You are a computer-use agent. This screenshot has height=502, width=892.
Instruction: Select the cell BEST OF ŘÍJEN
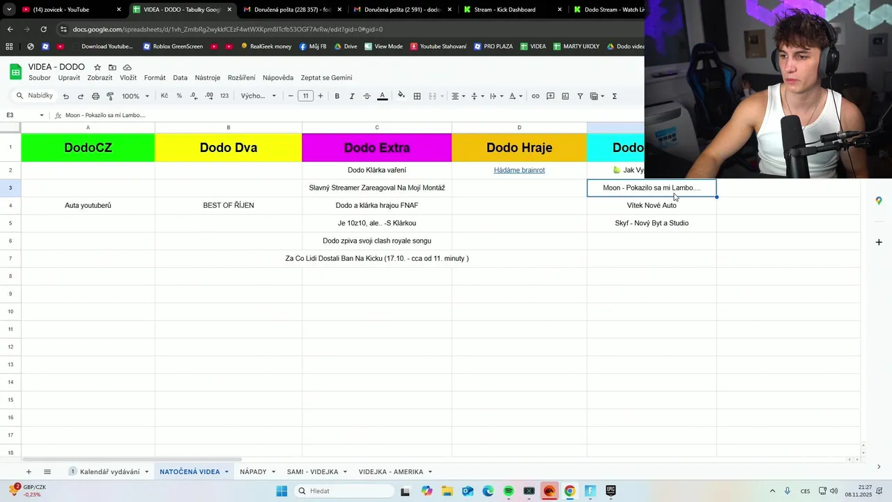coord(229,206)
